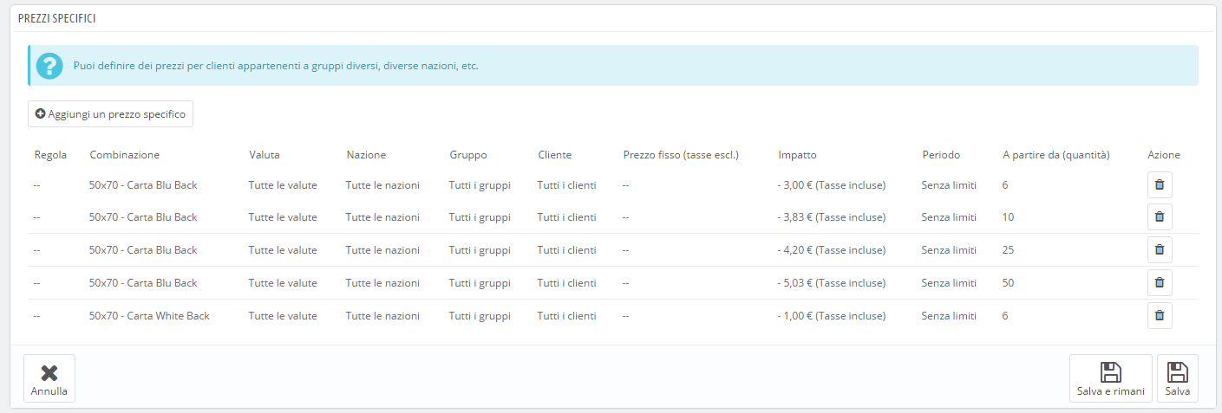Click trash icon for quantity 25 rule
Image resolution: width=1222 pixels, height=413 pixels.
click(x=1160, y=250)
